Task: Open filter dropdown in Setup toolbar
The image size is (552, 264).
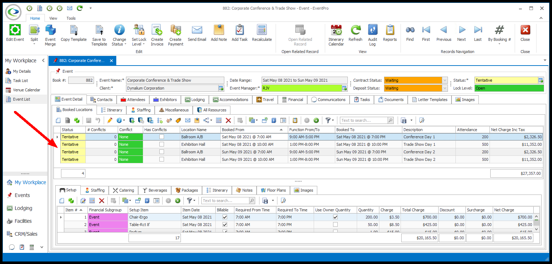Action: [x=195, y=201]
